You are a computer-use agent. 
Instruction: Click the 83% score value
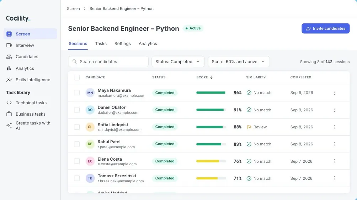point(238,144)
